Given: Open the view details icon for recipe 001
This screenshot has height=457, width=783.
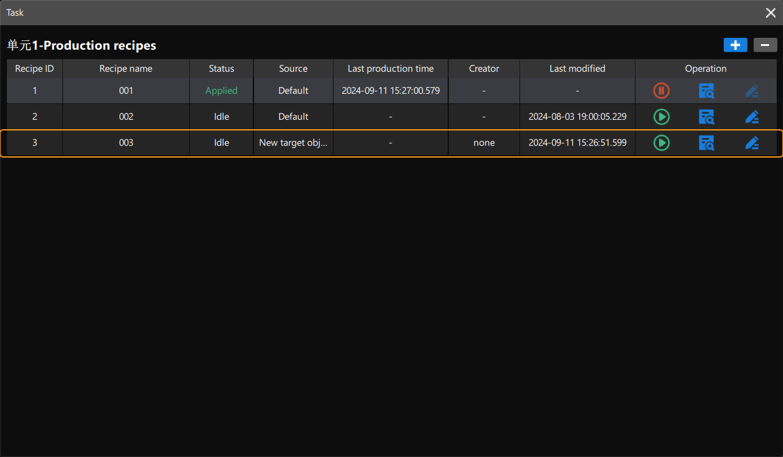Looking at the screenshot, I should 706,91.
